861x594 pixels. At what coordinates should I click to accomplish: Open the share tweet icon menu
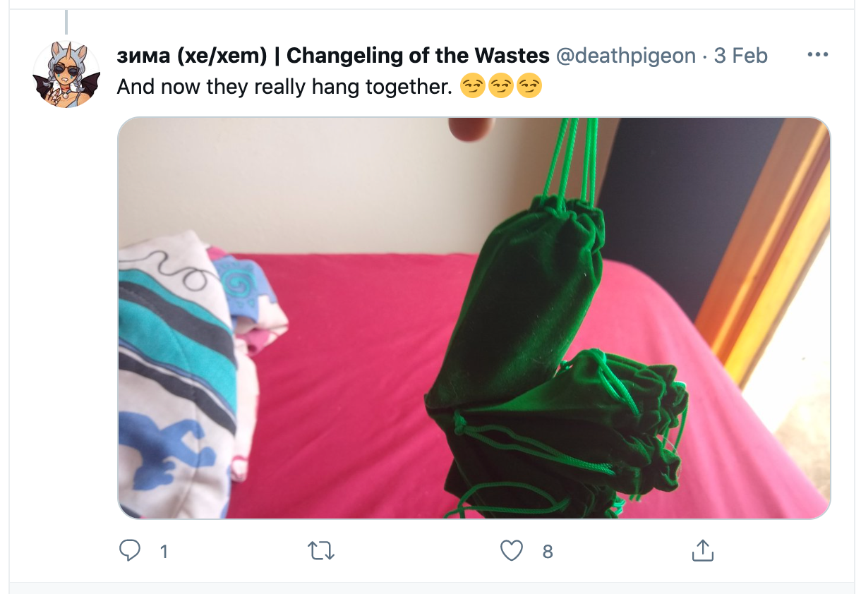tap(702, 550)
